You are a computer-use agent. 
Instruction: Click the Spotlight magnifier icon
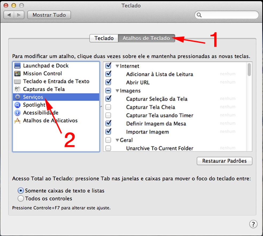click(17, 105)
